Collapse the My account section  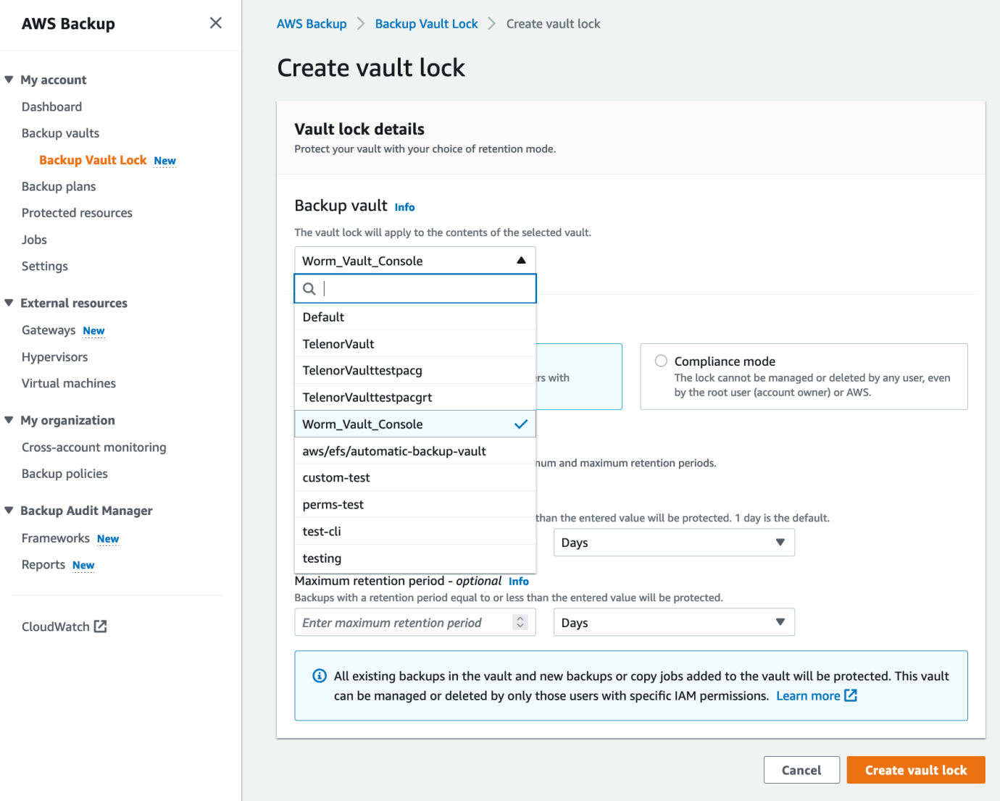point(8,80)
